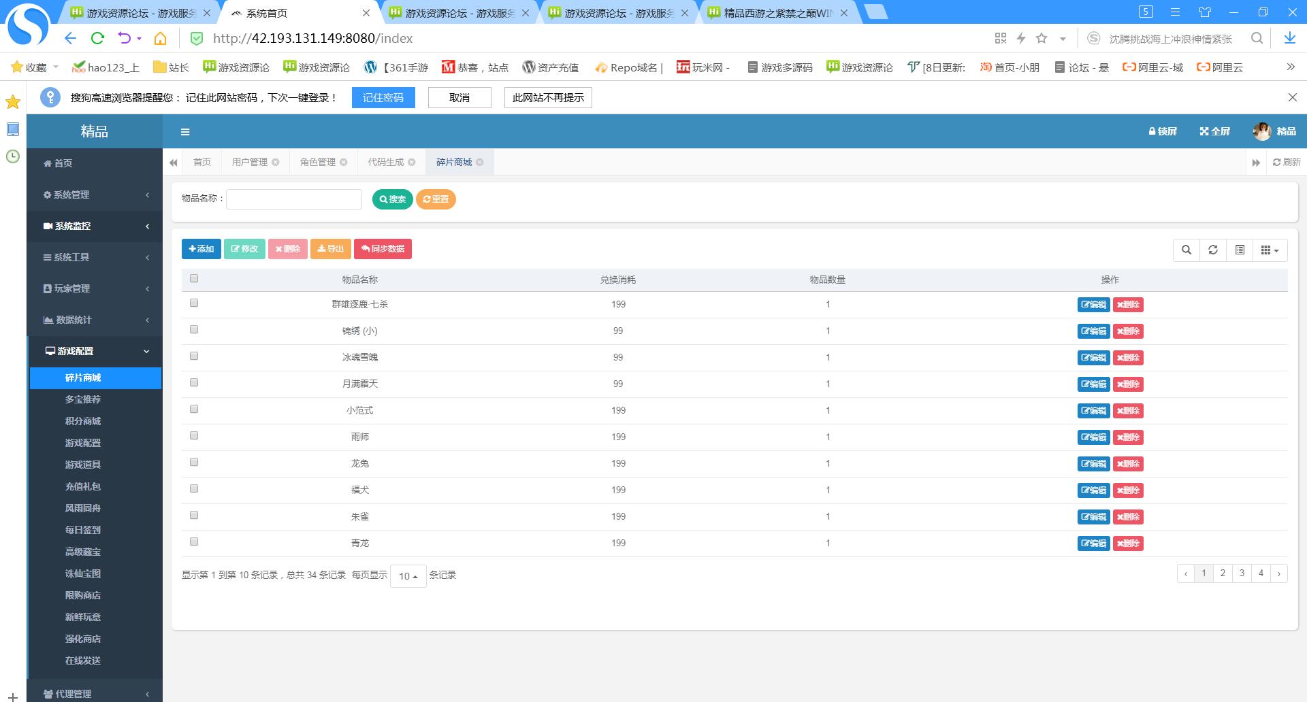Open the columns dropdown in table toolbar
The width and height of the screenshot is (1307, 702).
click(1270, 250)
